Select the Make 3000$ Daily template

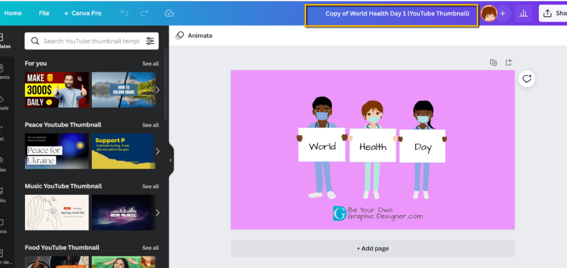click(57, 90)
